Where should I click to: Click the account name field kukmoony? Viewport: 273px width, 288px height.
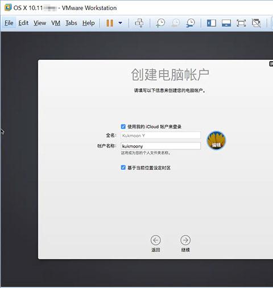click(x=160, y=146)
